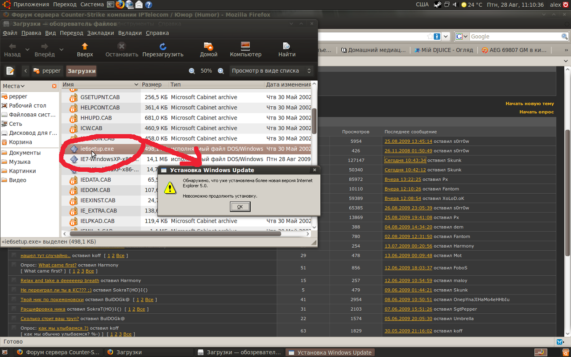Screen dimensions: 571x357
Task: Open the Файл menu in file browser
Action: point(10,33)
